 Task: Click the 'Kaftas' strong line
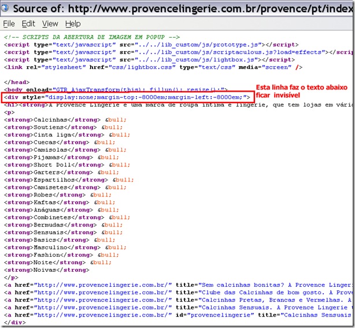(60, 202)
